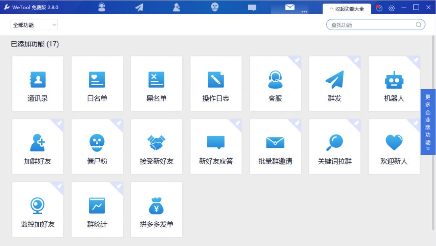Image resolution: width=436 pixels, height=246 pixels.
Task: Open the 白名单 whitelist card
Action: (x=97, y=84)
